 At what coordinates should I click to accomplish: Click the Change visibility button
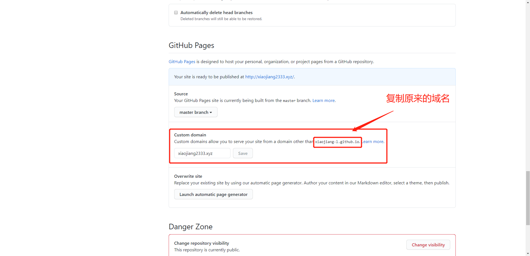(428, 245)
